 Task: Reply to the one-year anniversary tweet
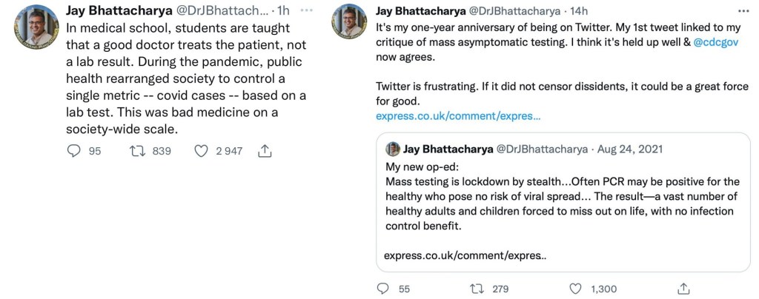[x=383, y=289]
